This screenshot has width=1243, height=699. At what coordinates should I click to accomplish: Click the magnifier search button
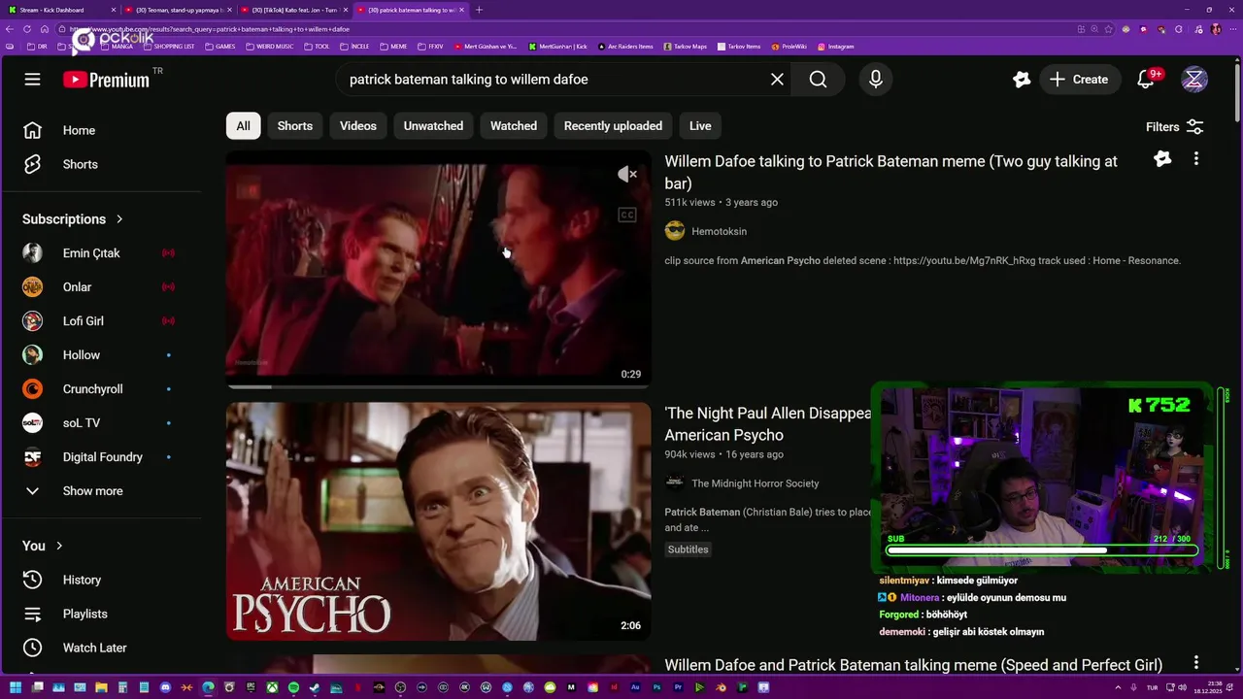818,80
